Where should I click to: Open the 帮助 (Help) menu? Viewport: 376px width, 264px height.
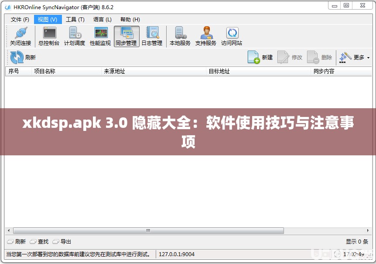130,19
